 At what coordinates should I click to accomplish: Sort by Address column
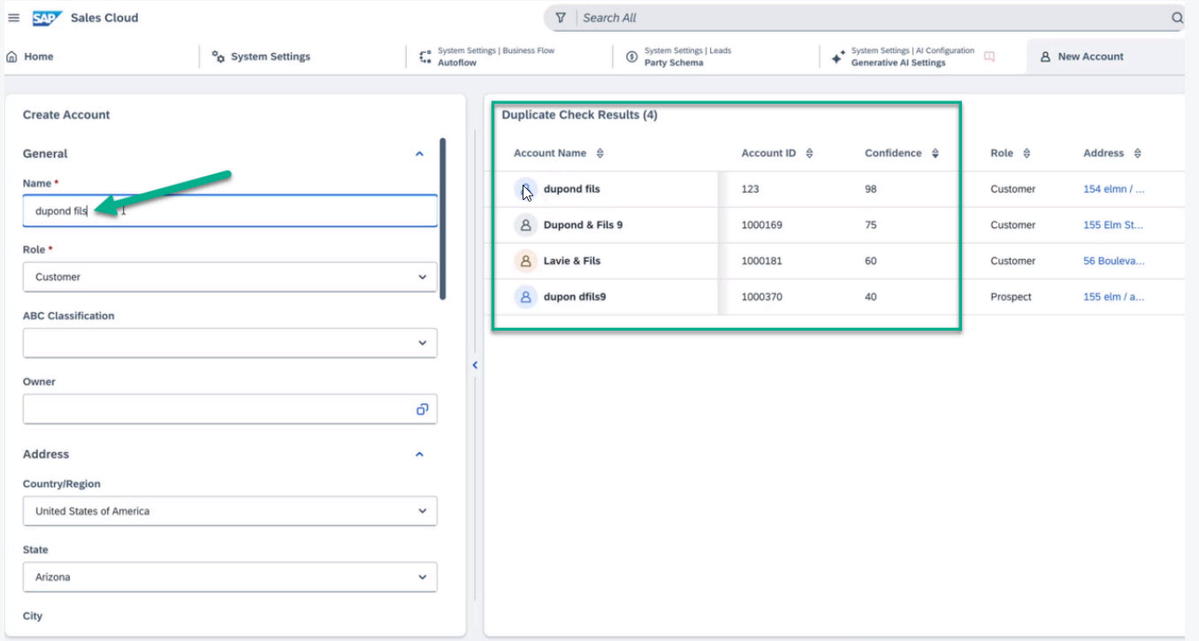pos(1137,154)
